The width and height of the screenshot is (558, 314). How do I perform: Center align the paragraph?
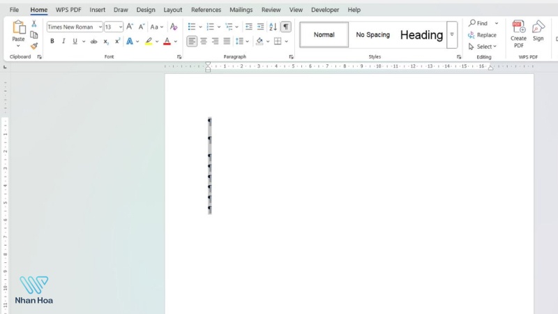204,41
